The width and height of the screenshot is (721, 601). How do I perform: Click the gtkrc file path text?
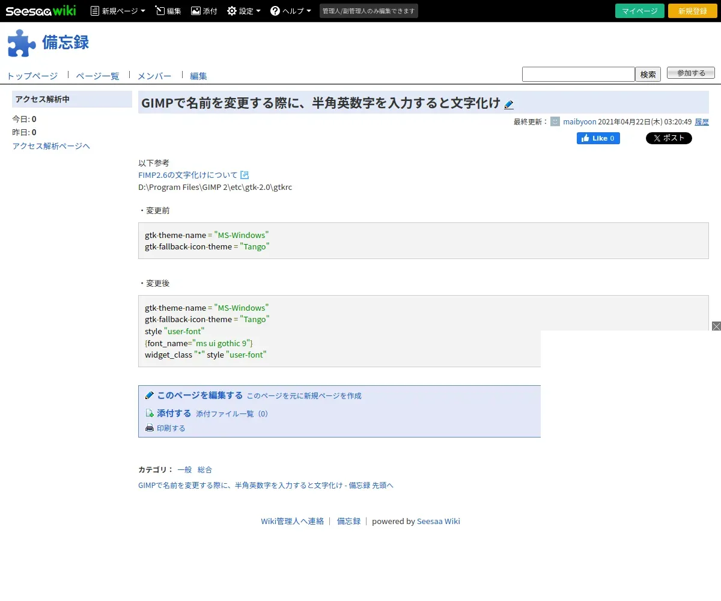tap(215, 187)
